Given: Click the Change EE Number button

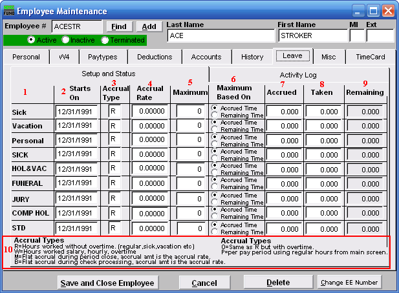Looking at the screenshot, I should pos(349,283).
